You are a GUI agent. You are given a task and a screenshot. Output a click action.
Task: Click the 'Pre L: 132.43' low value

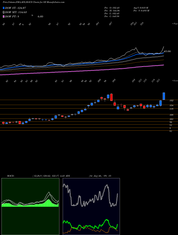point(112,14)
